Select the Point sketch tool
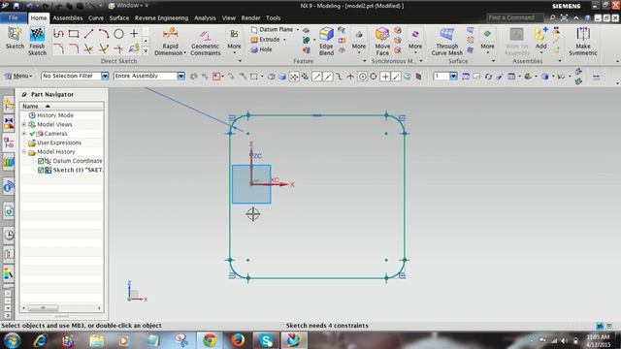 point(134,34)
